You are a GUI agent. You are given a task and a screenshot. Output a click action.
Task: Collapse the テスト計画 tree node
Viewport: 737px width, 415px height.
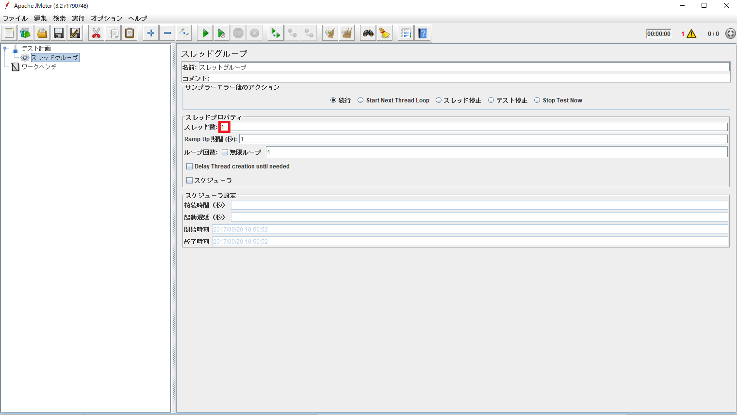pos(5,48)
